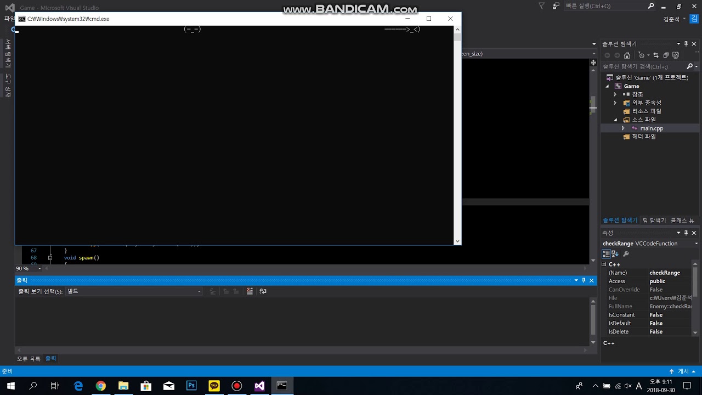Toggle auto-hide pin on Properties panel
Viewport: 702px width, 395px height.
[x=686, y=233]
